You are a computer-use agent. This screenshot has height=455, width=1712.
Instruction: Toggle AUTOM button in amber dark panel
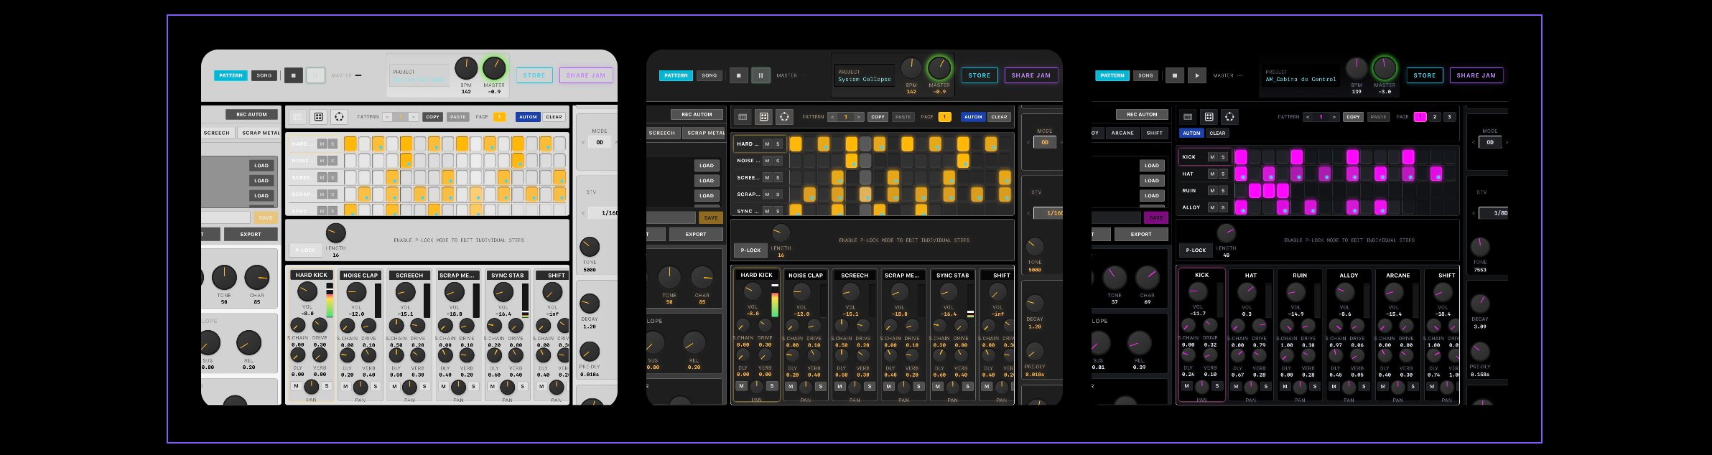click(973, 117)
